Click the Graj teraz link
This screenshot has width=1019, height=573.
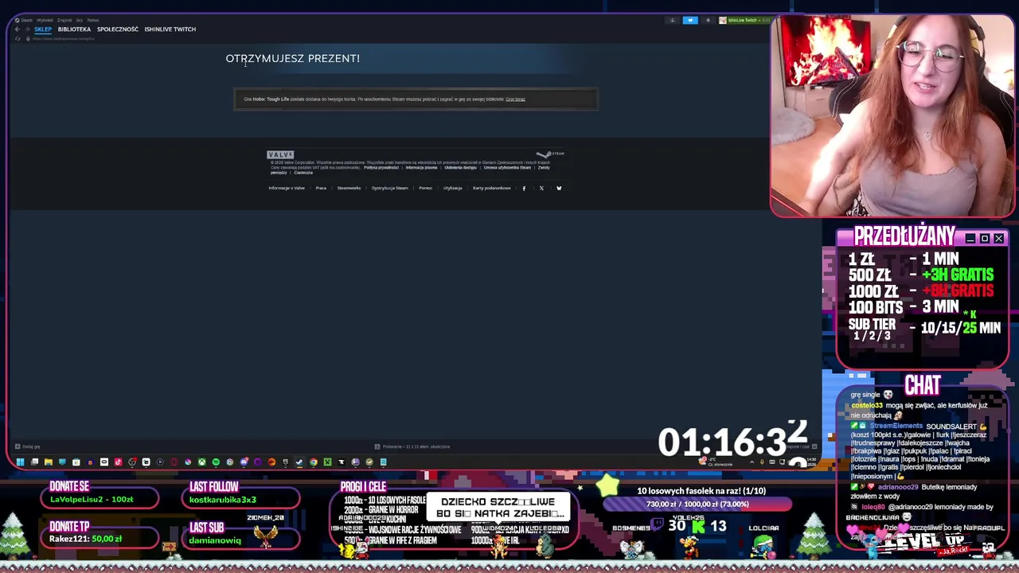pyautogui.click(x=515, y=99)
